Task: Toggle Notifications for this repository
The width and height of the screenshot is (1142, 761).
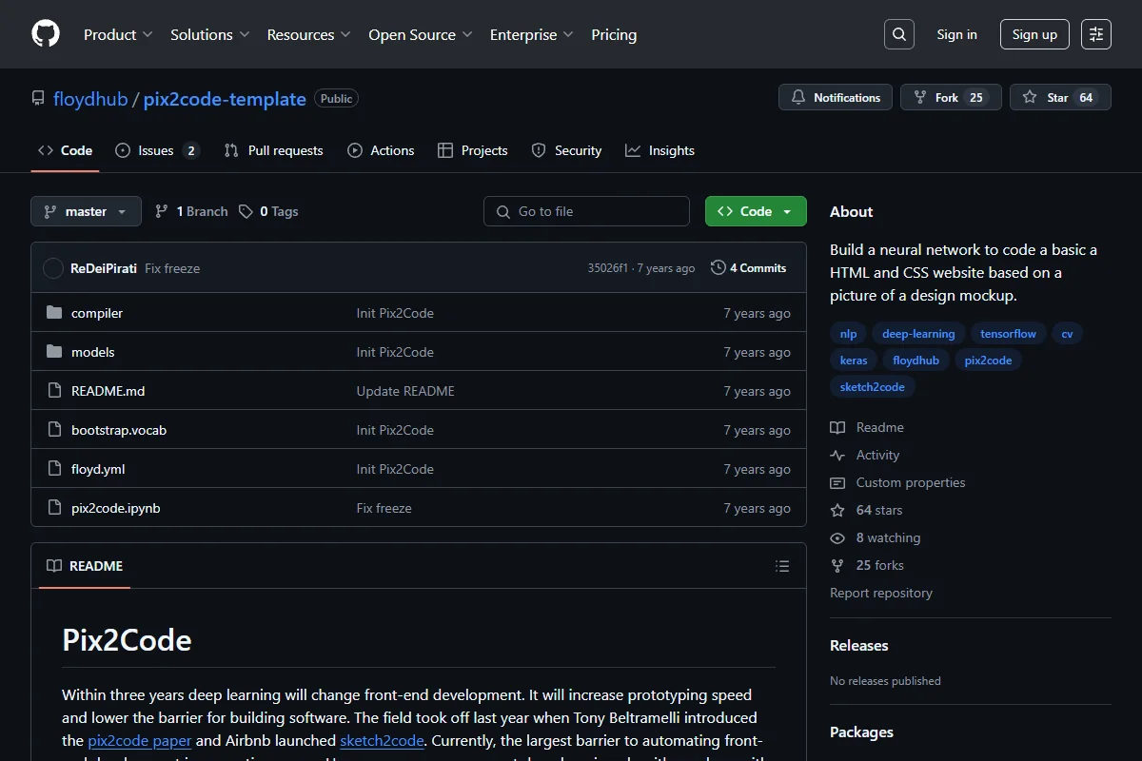Action: 836,97
